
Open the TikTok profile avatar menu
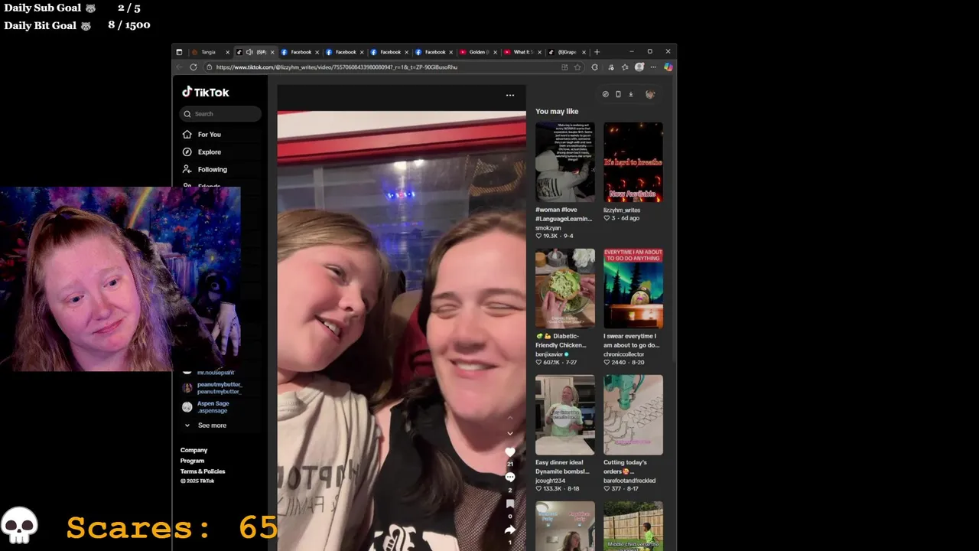(x=650, y=94)
